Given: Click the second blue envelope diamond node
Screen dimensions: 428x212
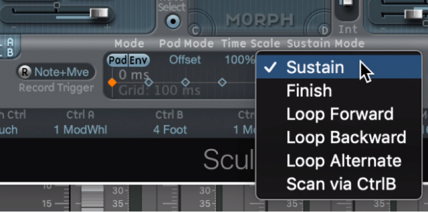Looking at the screenshot, I should coord(185,82).
